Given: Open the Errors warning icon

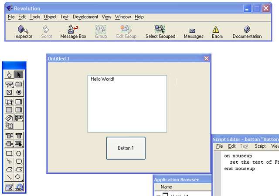Looking at the screenshot, I should pyautogui.click(x=217, y=32).
